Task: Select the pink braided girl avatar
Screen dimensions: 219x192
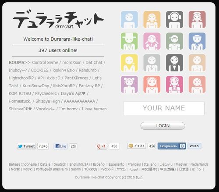Action: [x=152, y=41]
